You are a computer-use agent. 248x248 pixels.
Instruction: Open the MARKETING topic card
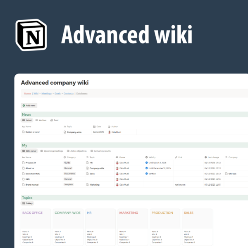(133, 227)
